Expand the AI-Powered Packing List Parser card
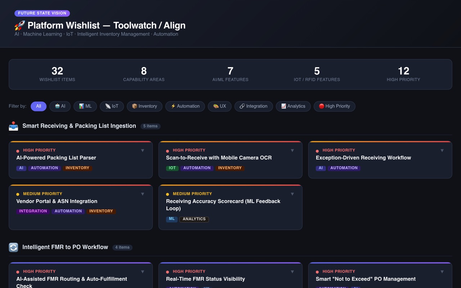This screenshot has width=461, height=288. point(143,150)
